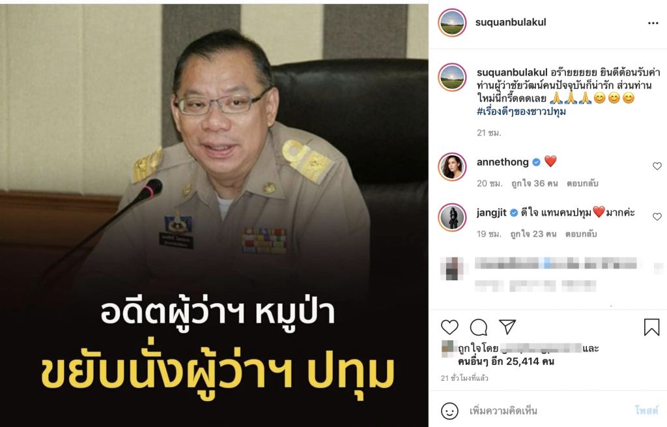
Task: View the other 25,414 people who liked
Action: tap(505, 361)
